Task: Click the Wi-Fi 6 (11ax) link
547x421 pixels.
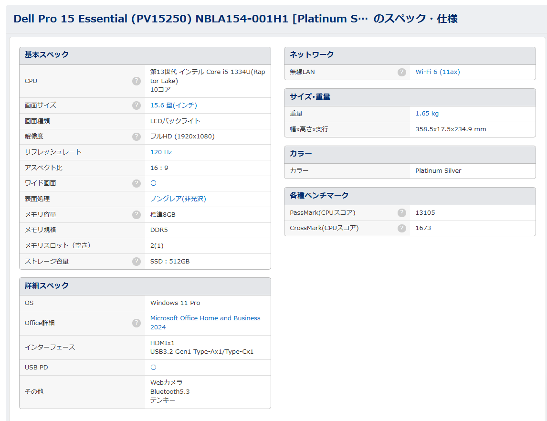Action: (x=438, y=72)
